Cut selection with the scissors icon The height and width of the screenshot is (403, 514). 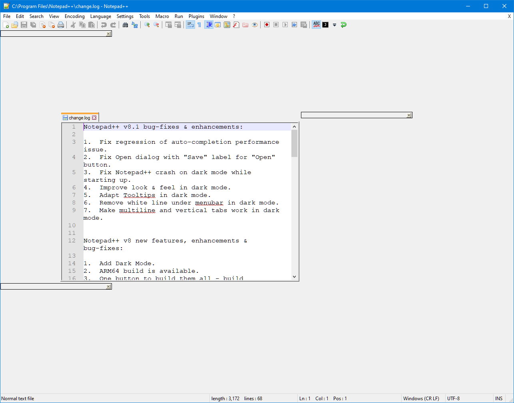coord(73,25)
